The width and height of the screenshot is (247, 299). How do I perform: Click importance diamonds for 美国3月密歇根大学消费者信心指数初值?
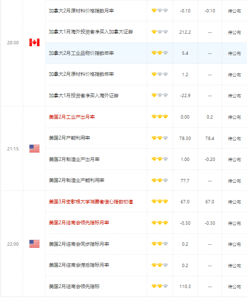(160, 201)
